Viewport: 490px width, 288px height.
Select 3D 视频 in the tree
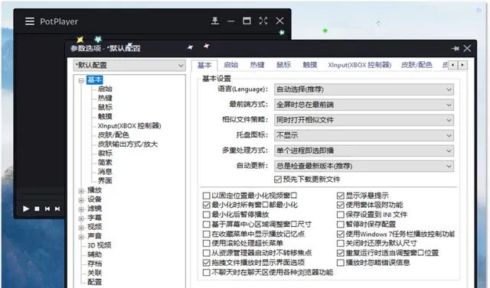[99, 245]
